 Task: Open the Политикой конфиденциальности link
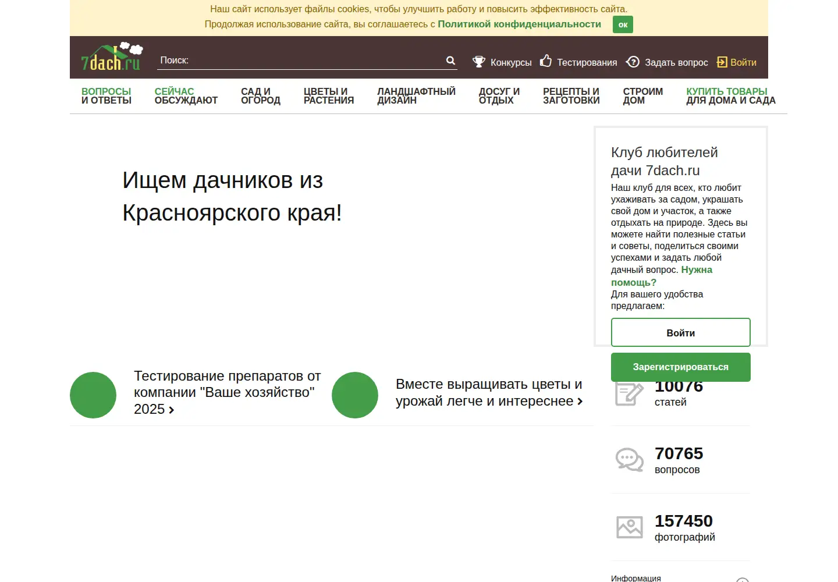pyautogui.click(x=519, y=24)
